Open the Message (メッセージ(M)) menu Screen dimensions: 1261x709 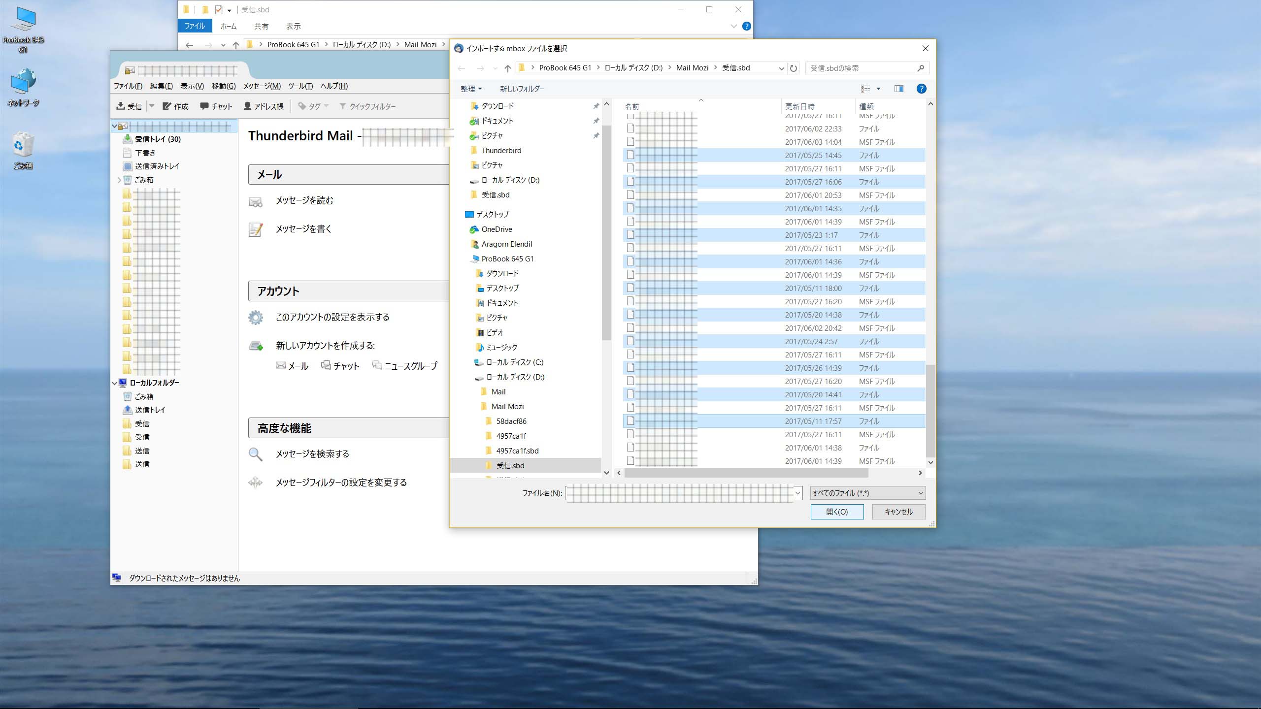262,86
